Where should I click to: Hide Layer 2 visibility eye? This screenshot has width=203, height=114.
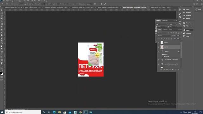click(159, 43)
